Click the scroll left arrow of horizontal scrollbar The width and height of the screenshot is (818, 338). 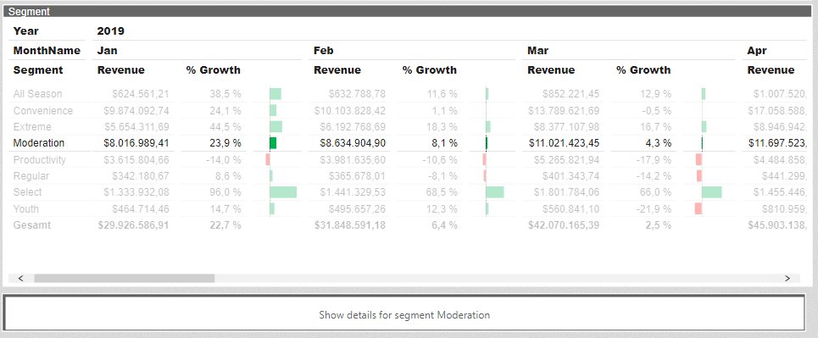pos(21,279)
